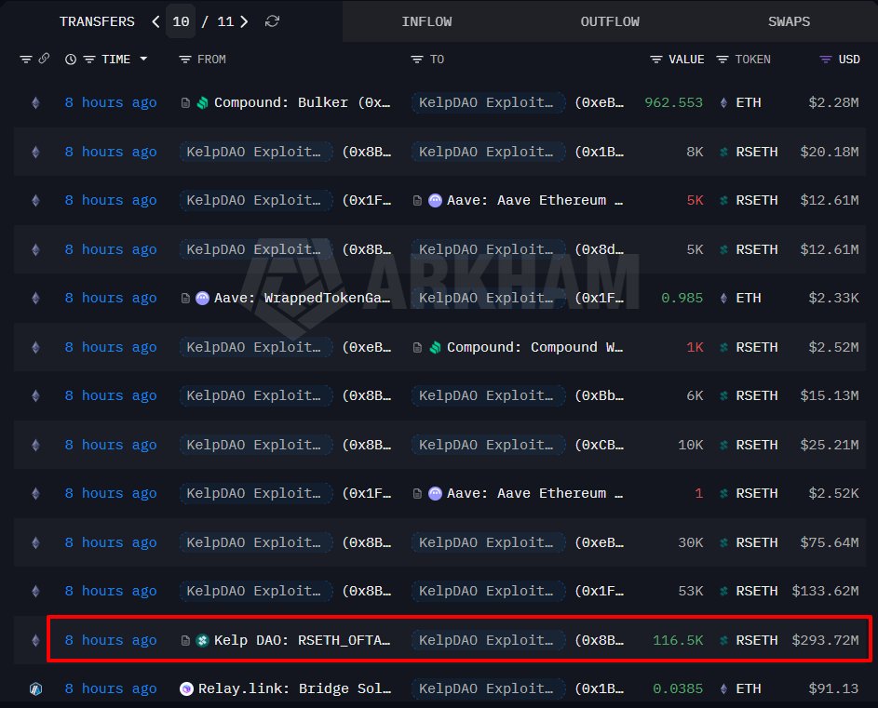
Task: Click KelpDAO Exploit recipient tag in $91.13 row
Action: [x=488, y=689]
